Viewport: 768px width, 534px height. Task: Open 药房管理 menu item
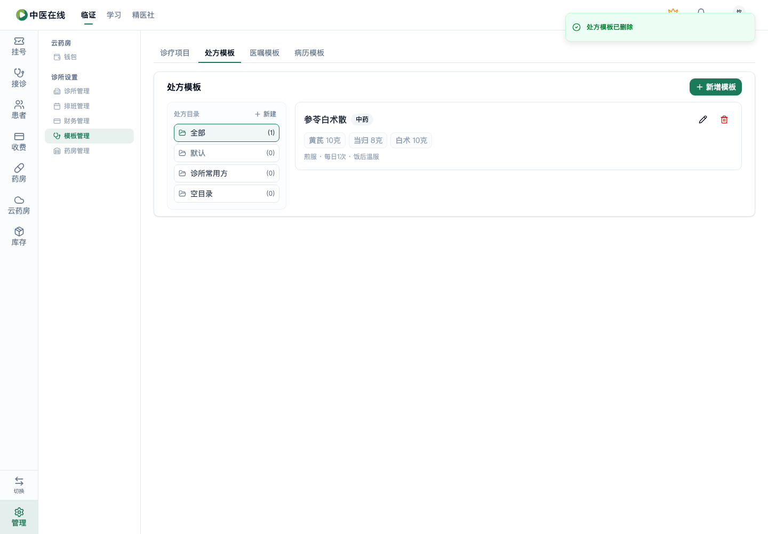coord(89,151)
